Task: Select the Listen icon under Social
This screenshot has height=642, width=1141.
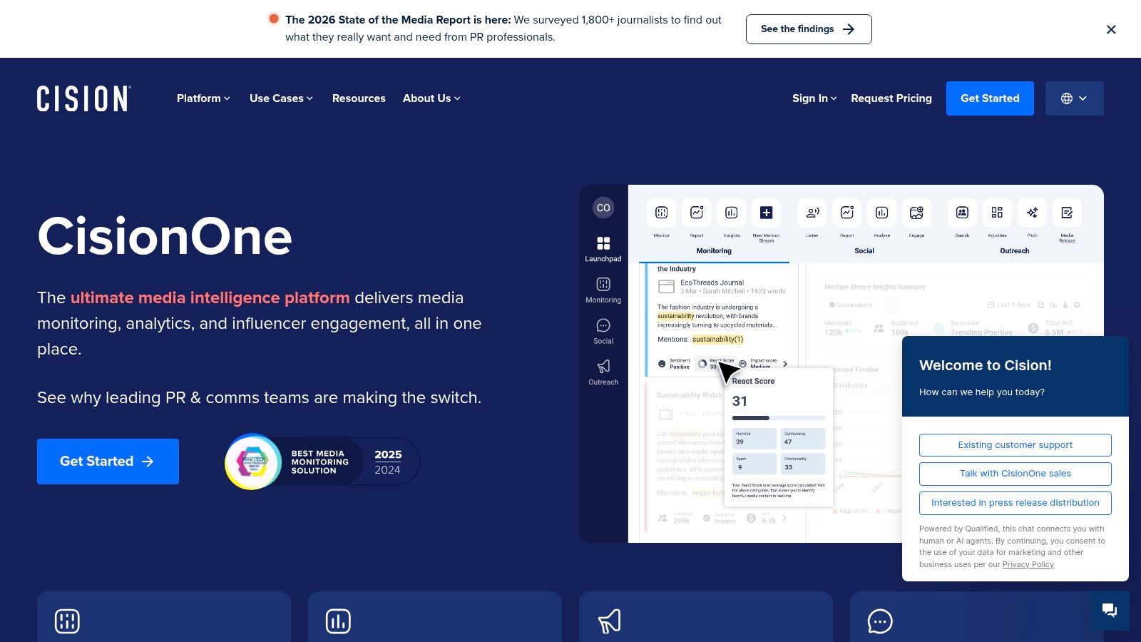Action: coord(812,213)
